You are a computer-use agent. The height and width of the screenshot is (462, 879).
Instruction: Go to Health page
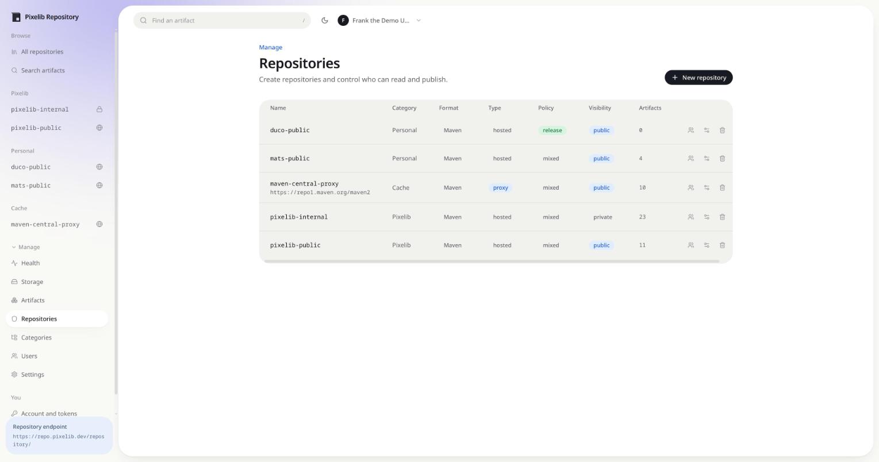(x=57, y=263)
